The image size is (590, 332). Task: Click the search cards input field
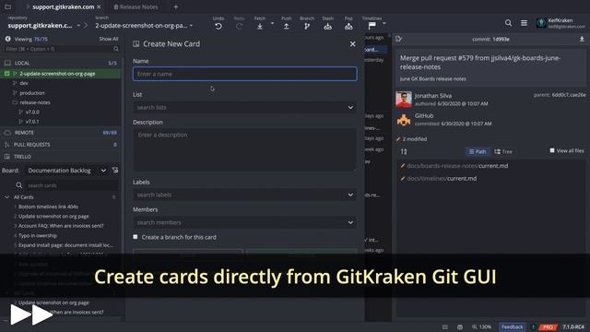(x=72, y=185)
